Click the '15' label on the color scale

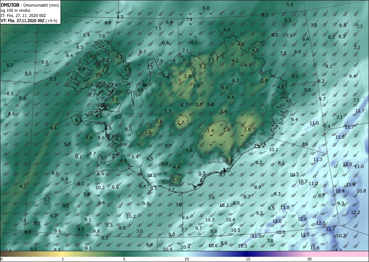(x=248, y=259)
